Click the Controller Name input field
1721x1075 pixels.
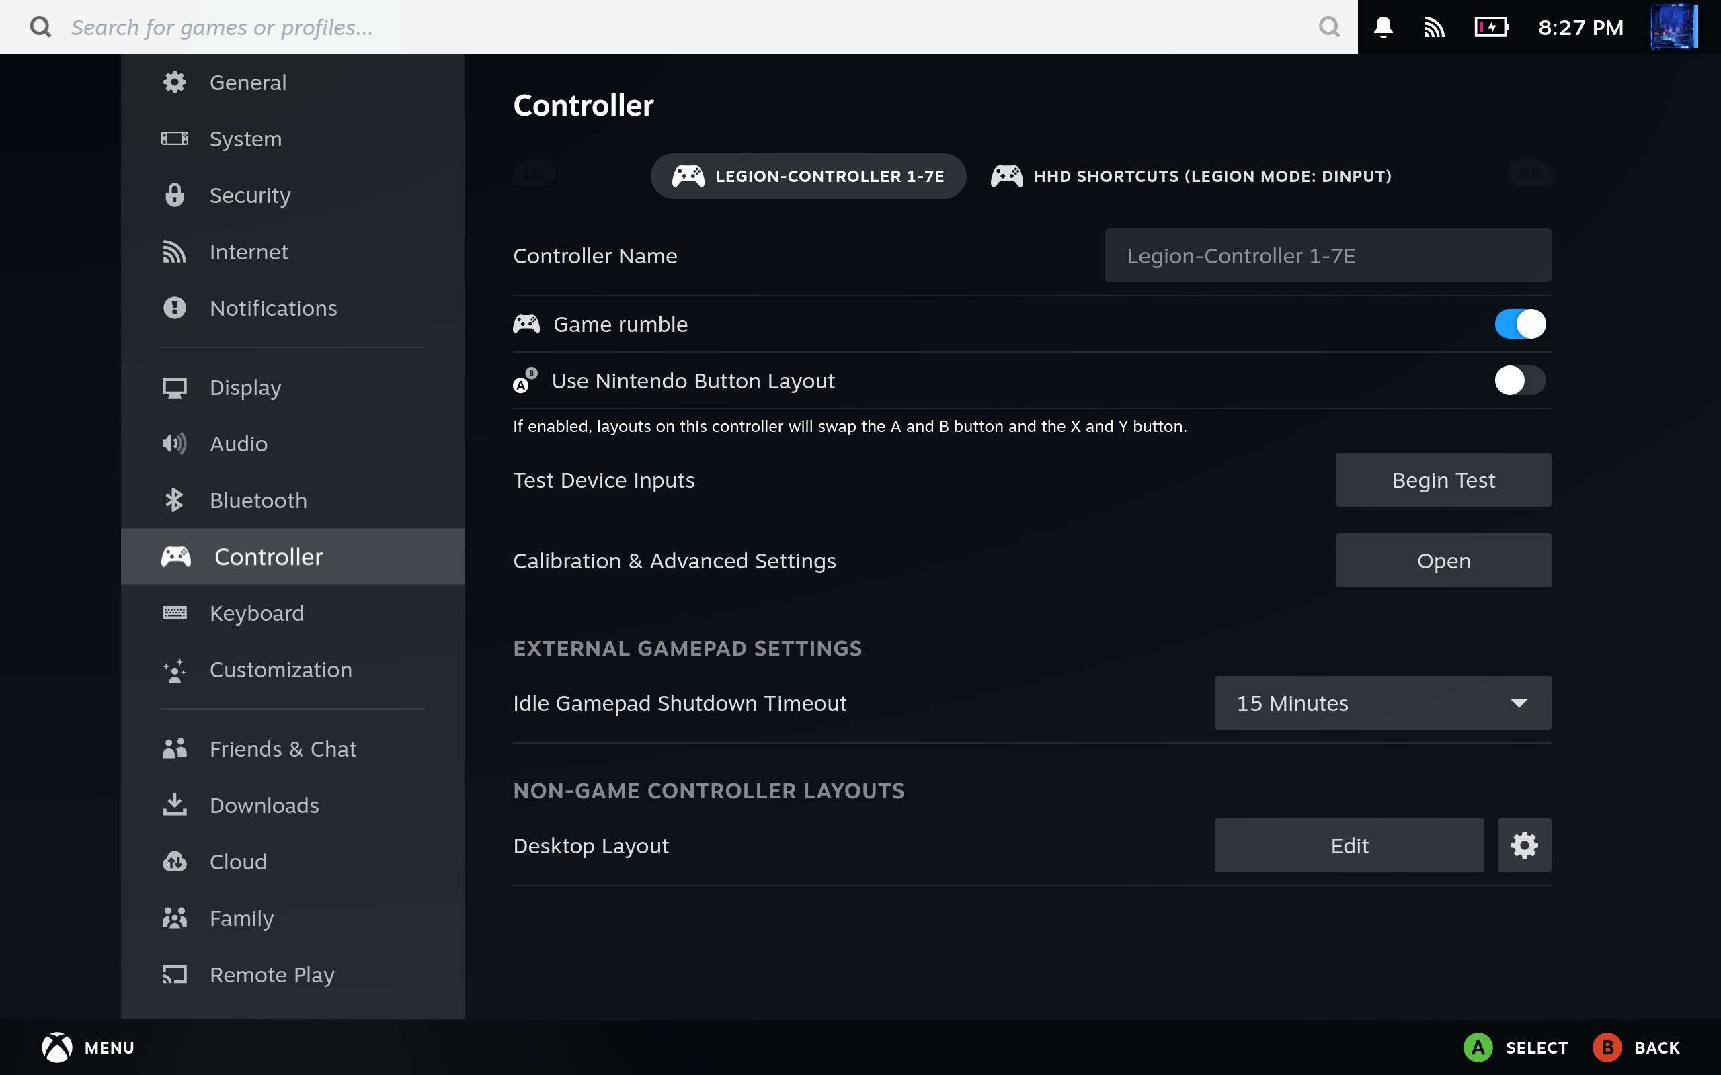coord(1327,255)
